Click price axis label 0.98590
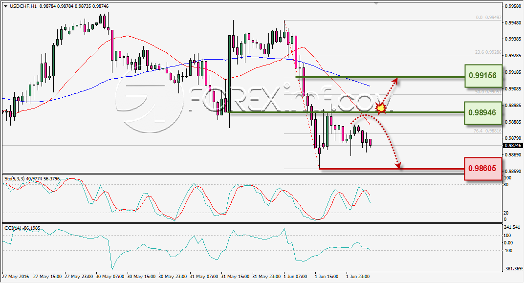 point(513,171)
